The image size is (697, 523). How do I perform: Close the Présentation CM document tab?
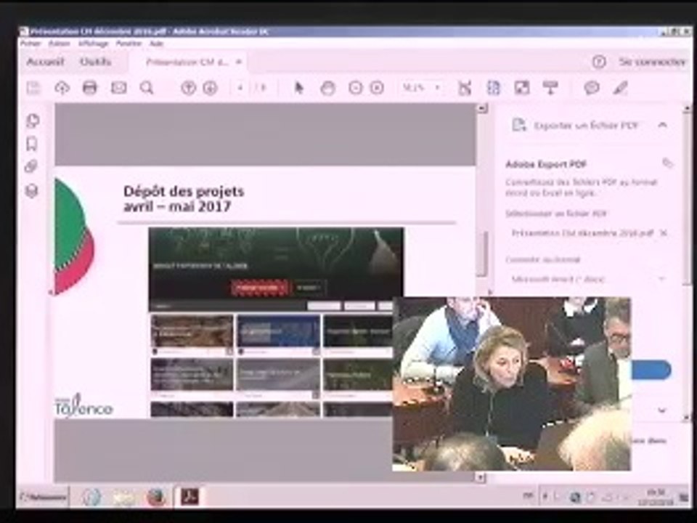(x=239, y=62)
